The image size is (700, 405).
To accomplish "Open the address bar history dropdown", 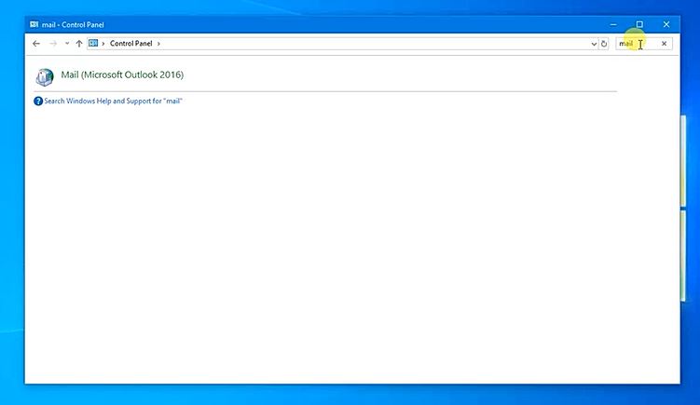I will (594, 44).
